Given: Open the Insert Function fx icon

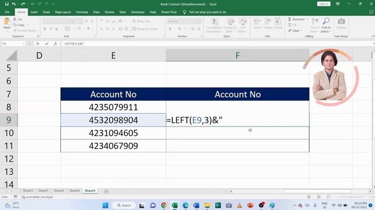Looking at the screenshot, I should pos(56,44).
